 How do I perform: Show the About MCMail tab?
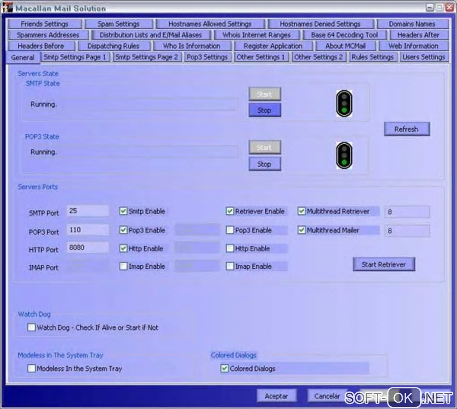point(345,46)
